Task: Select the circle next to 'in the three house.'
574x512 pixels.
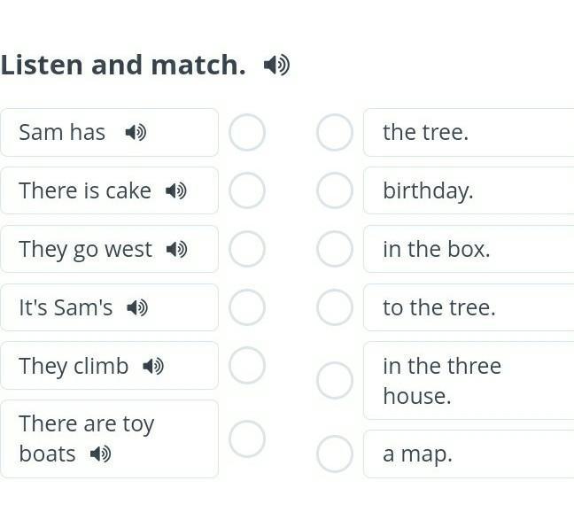Action: point(335,380)
